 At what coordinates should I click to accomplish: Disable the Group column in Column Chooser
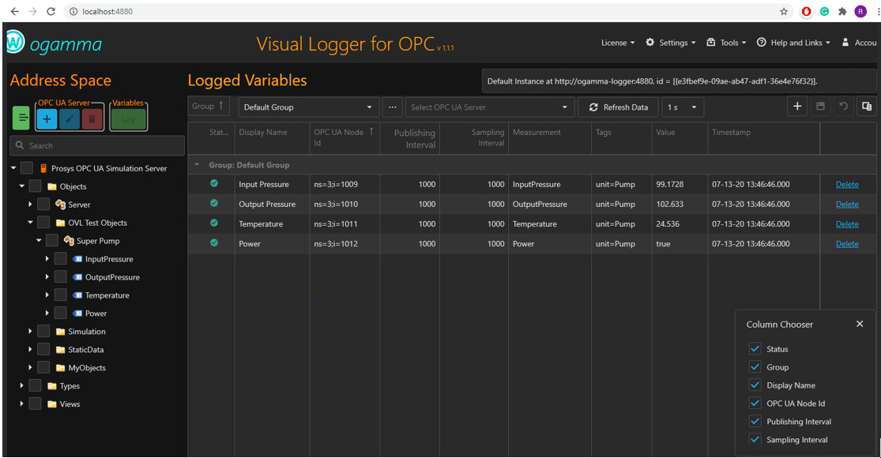click(x=755, y=366)
